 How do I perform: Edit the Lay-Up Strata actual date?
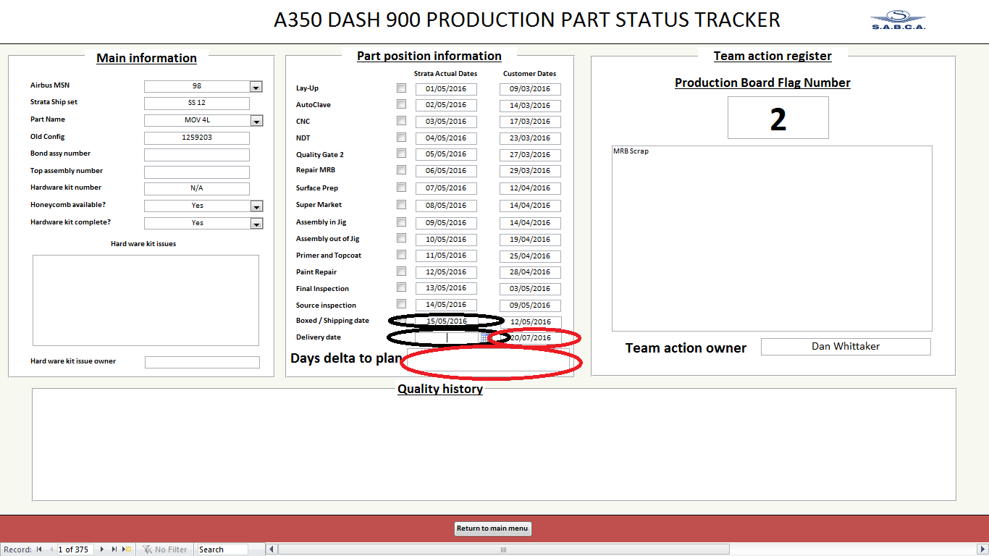(446, 89)
